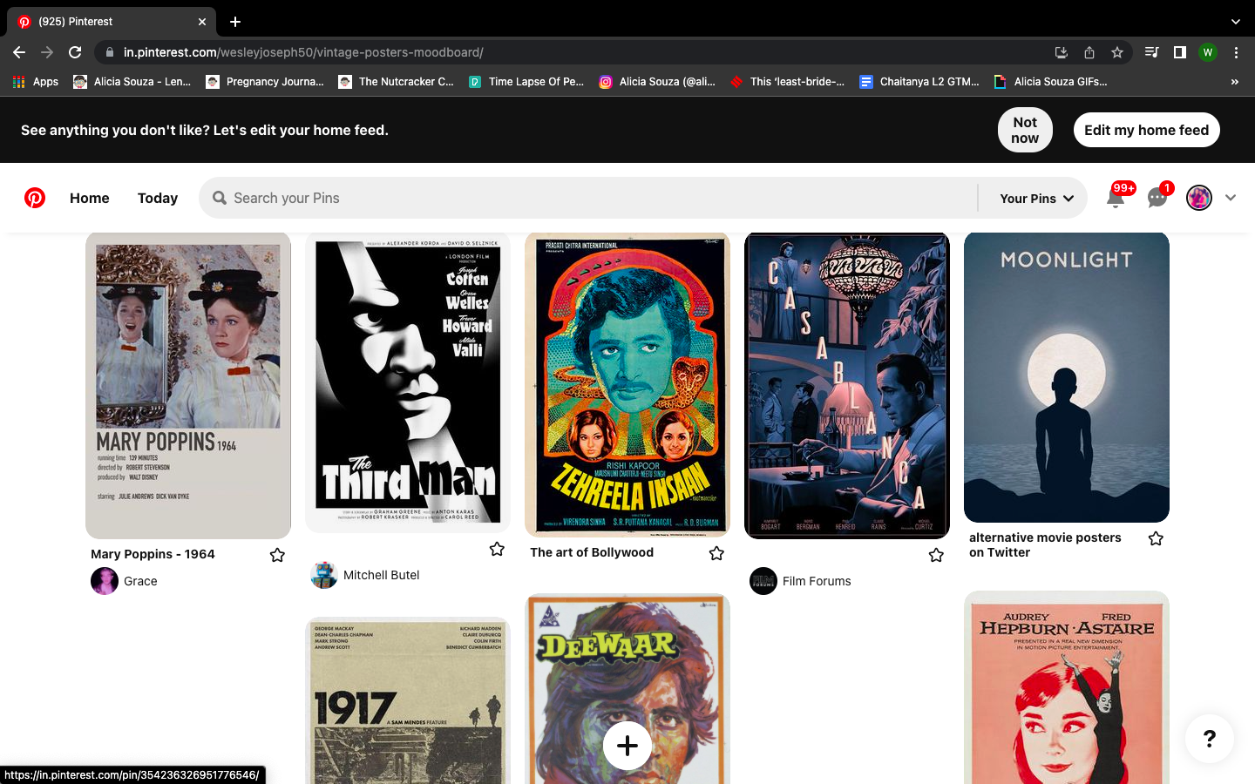
Task: Click the browser forward arrow
Action: pyautogui.click(x=47, y=52)
